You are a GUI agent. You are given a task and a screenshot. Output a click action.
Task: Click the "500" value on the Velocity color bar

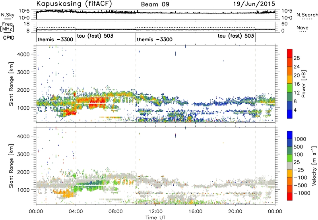(299, 147)
